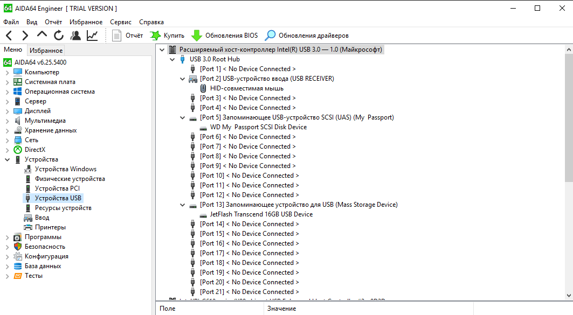Click the Хранение данных icon

pyautogui.click(x=18, y=130)
